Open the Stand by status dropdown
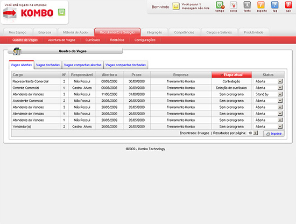This screenshot has height=224, width=296. click(x=280, y=94)
